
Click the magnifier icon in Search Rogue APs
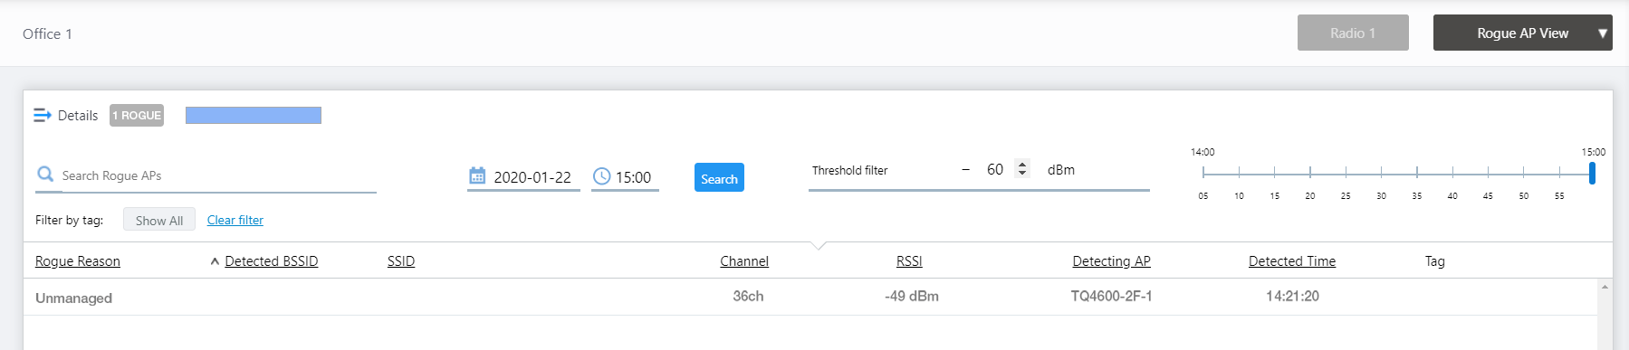click(x=45, y=174)
